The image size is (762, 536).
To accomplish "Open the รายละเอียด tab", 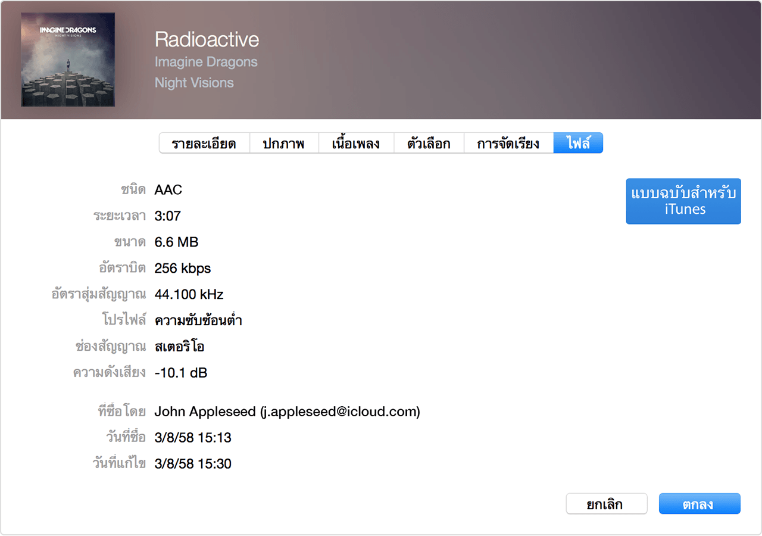I will [204, 143].
